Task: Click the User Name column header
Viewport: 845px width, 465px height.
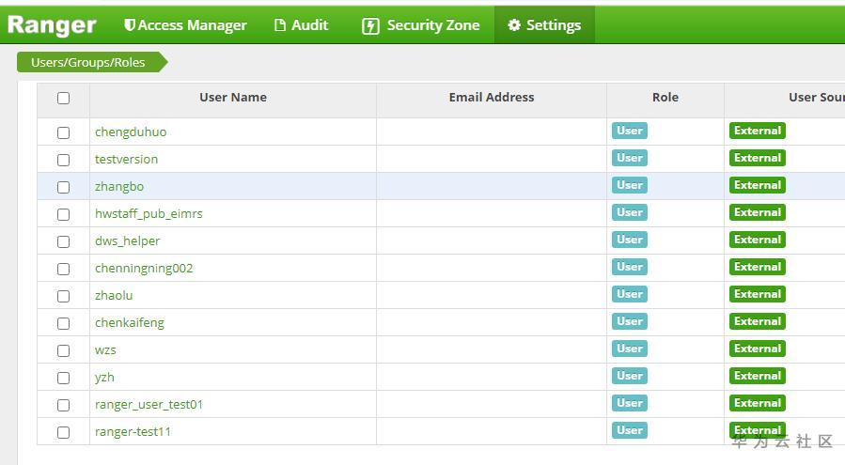Action: (232, 97)
